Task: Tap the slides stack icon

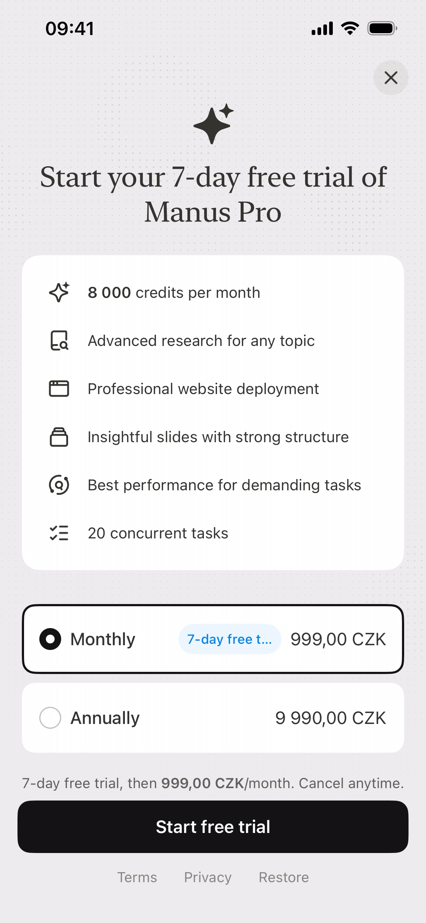Action: coord(59,437)
